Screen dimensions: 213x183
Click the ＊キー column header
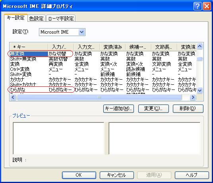(29, 47)
